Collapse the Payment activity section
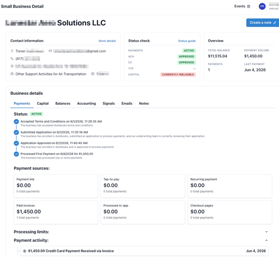This screenshot has width=279, height=257. [x=267, y=241]
